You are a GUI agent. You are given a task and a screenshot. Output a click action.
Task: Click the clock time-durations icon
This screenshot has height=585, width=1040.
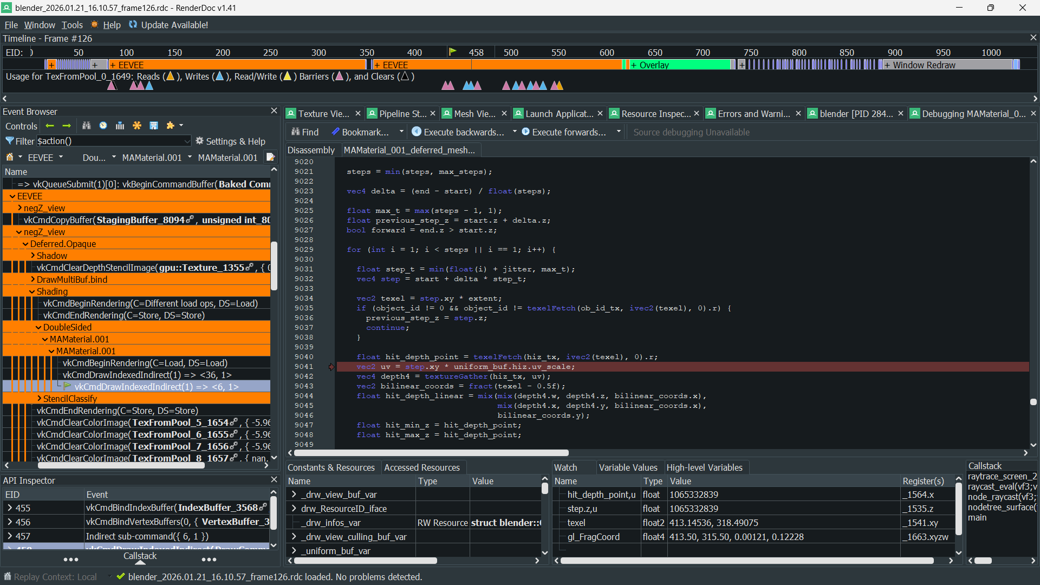[103, 126]
